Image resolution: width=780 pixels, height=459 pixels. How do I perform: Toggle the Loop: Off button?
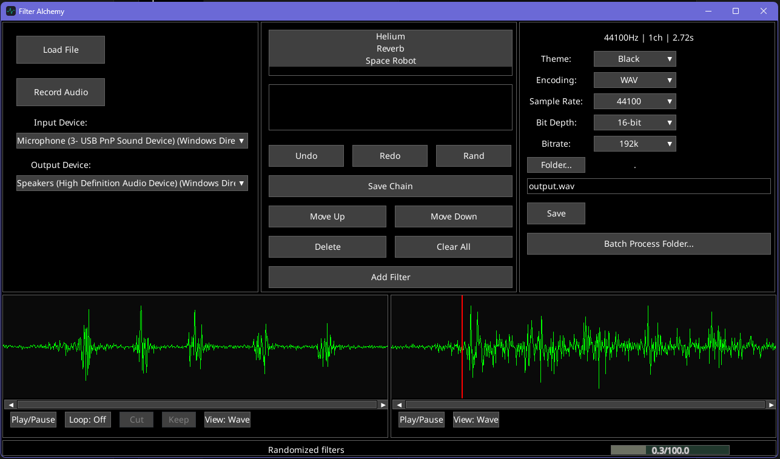(x=88, y=420)
